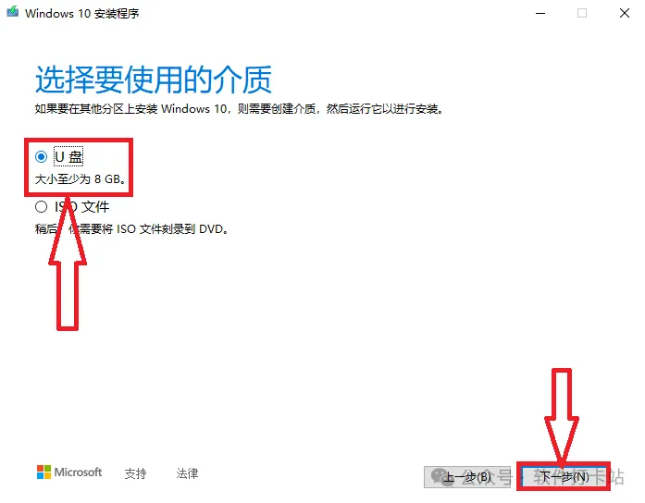Click the U 盘 option label
This screenshot has width=645, height=503.
tap(68, 156)
